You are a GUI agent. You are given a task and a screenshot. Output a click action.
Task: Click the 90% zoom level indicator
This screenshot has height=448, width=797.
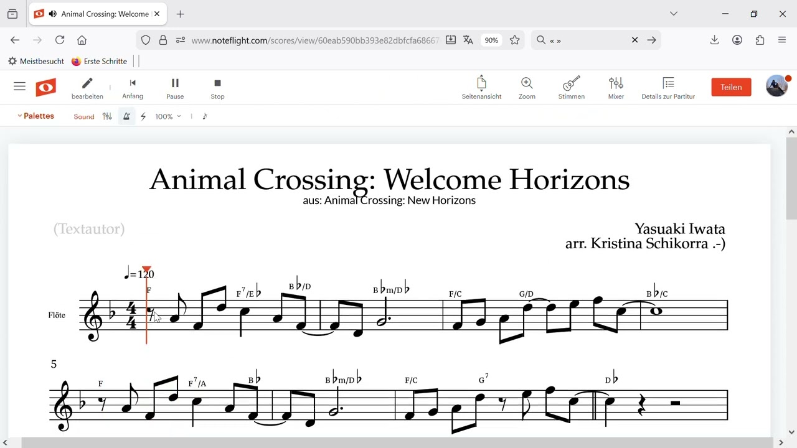pos(491,40)
